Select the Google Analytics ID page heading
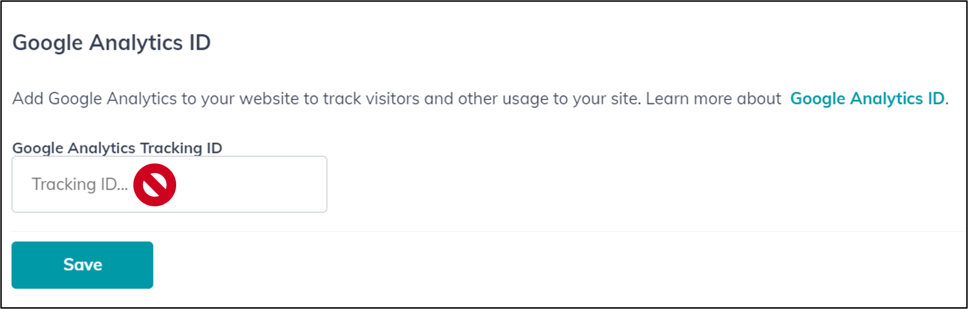 111,43
